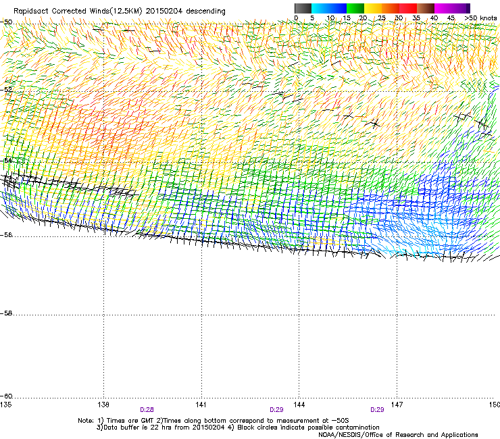Screen dimensions: 500x439
Task: Click the cyan-to-blue 5-15 knots legend segment
Action: (329, 8)
